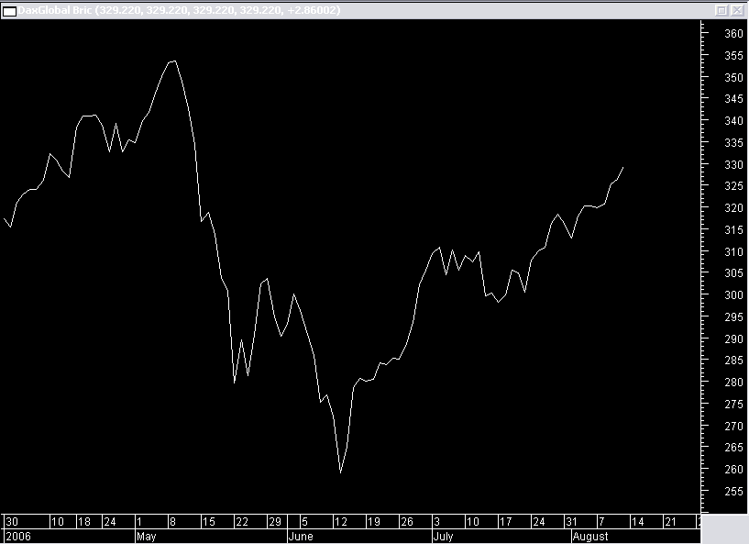Click the 305 price scale value
Viewport: 749px width, 544px height.
[733, 273]
